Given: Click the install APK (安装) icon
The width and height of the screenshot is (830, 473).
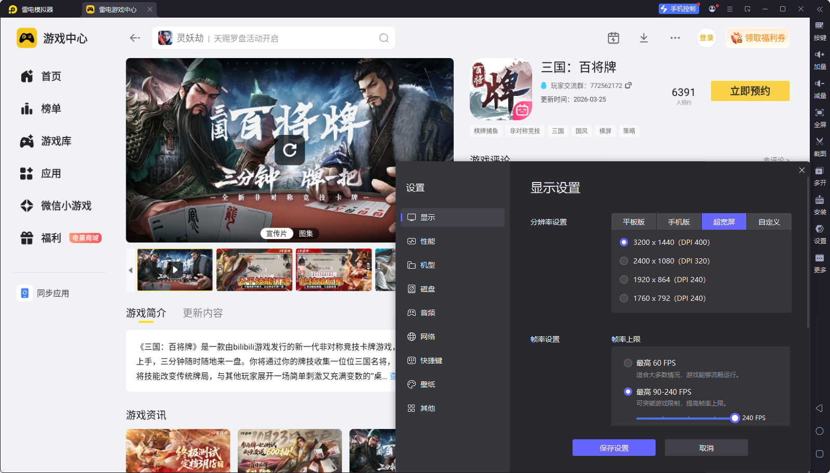Looking at the screenshot, I should (820, 200).
